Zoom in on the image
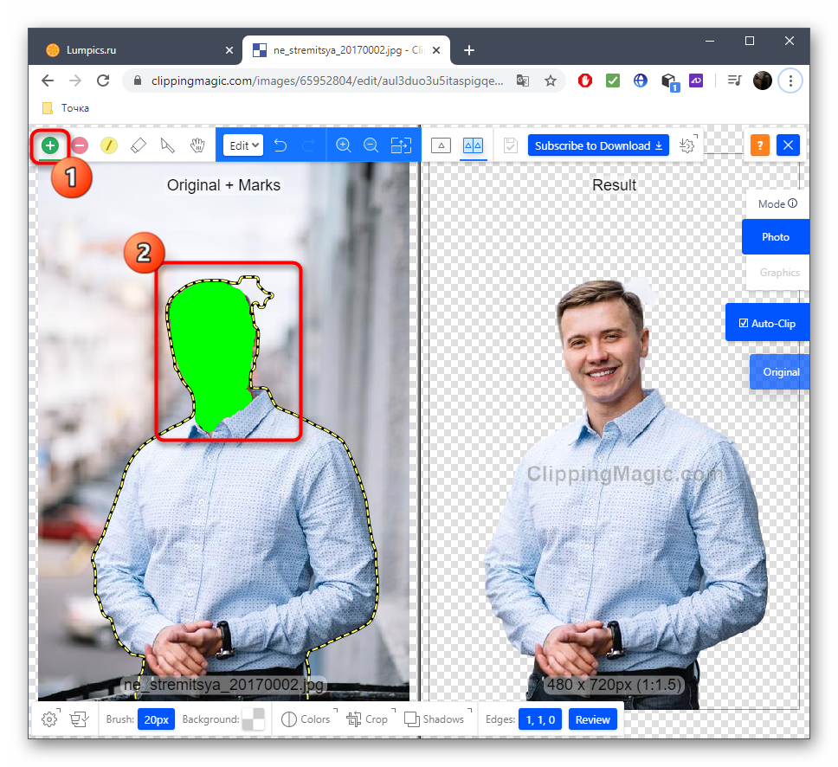This screenshot has width=838, height=767. tap(343, 145)
